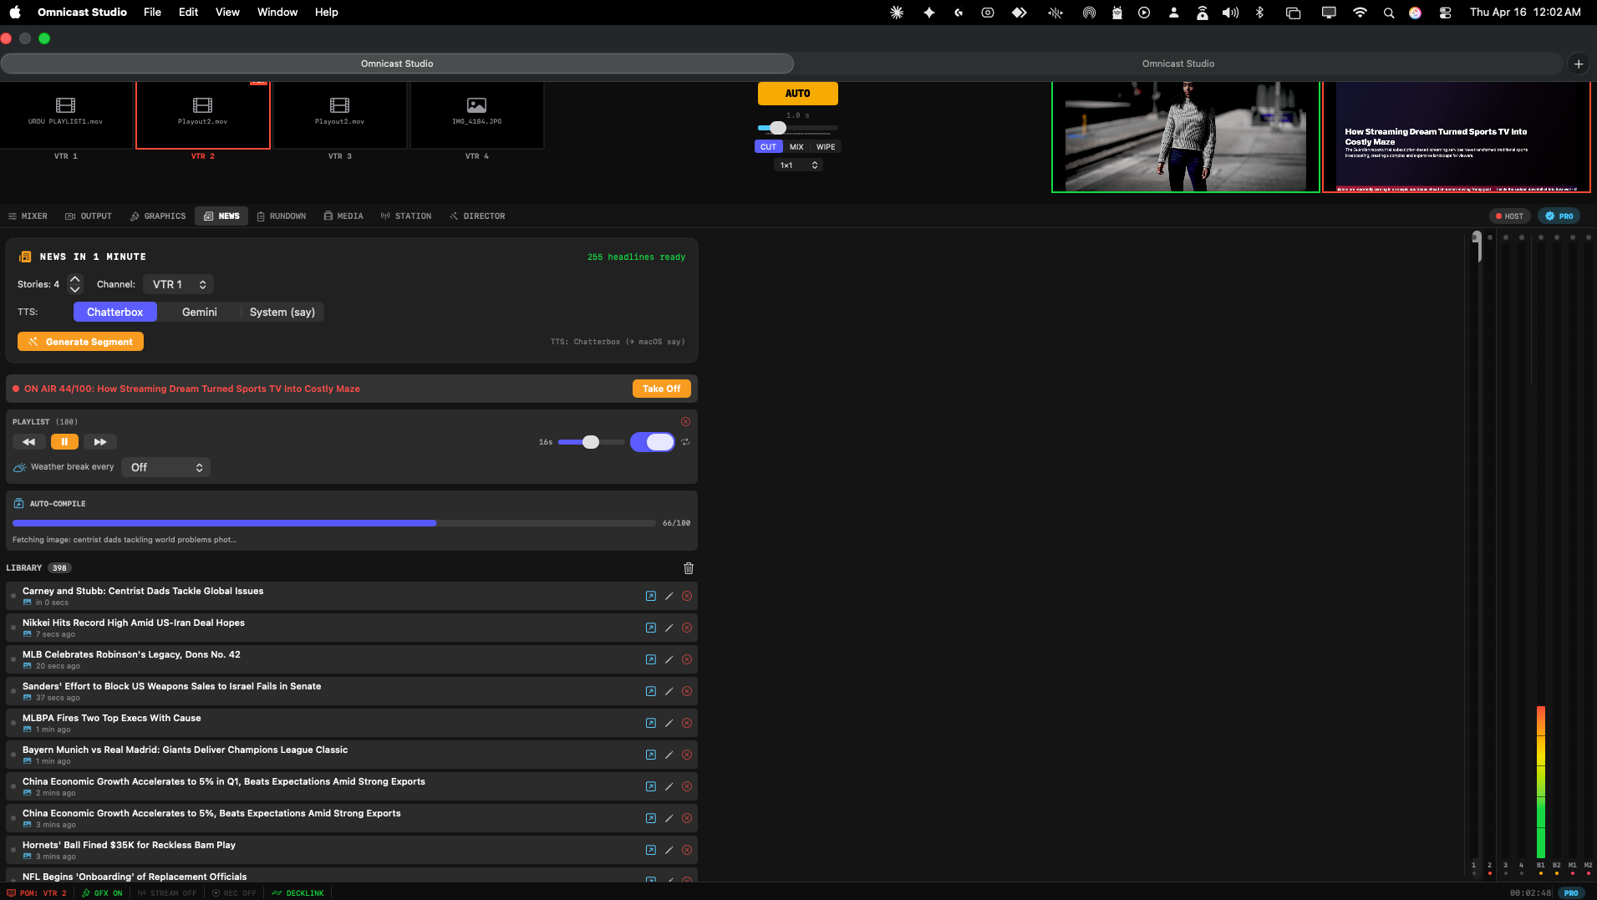Switch to the RUNDOWN tab

pos(282,216)
